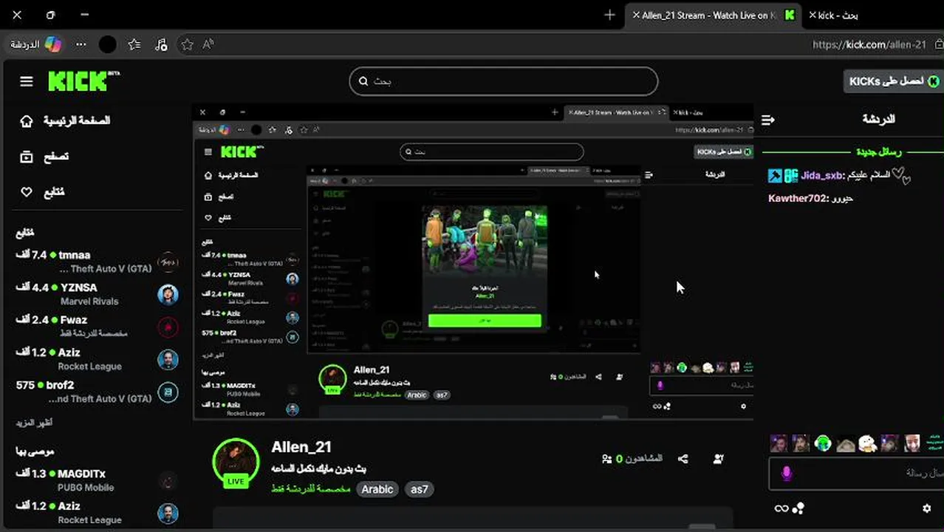Click the Arabic language tag
944x532 pixels.
coord(377,489)
